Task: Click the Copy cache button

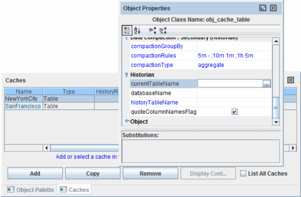Action: (x=92, y=173)
